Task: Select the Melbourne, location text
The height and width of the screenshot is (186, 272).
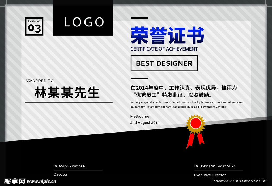Action: point(140,116)
